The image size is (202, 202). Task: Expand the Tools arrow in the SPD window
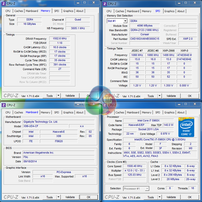click(159, 96)
